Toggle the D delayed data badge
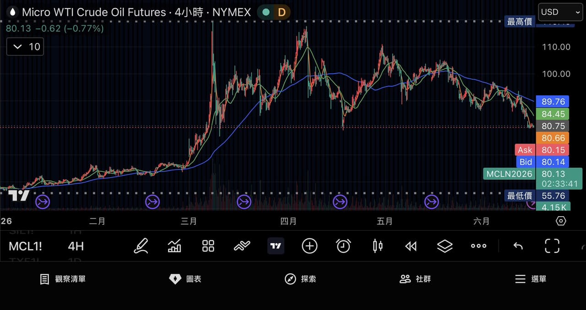586x310 pixels. 281,12
